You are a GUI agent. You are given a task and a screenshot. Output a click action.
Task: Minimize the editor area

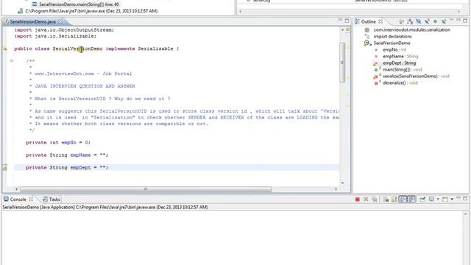coord(340,20)
